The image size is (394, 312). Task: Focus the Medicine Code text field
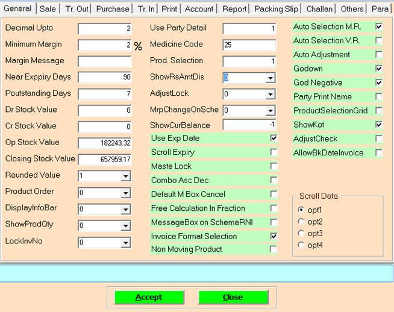pyautogui.click(x=249, y=45)
